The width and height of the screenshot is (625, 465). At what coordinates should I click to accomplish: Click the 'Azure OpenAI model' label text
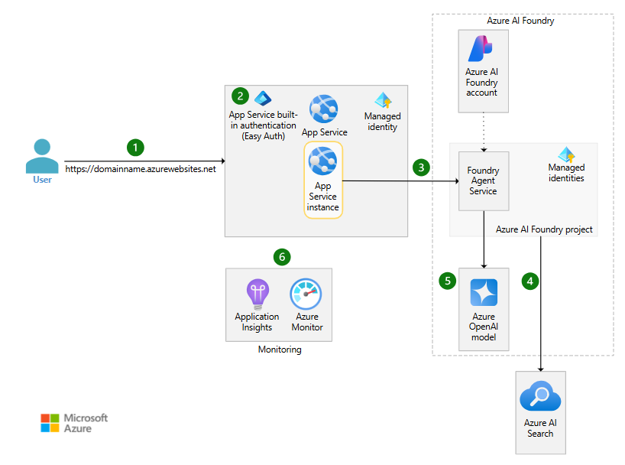(484, 327)
